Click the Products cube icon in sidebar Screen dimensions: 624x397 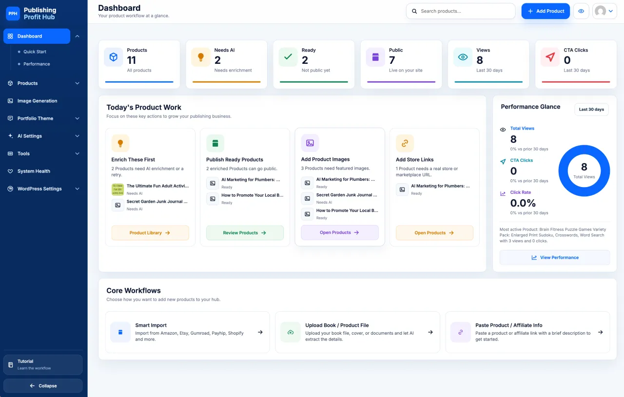click(10, 83)
